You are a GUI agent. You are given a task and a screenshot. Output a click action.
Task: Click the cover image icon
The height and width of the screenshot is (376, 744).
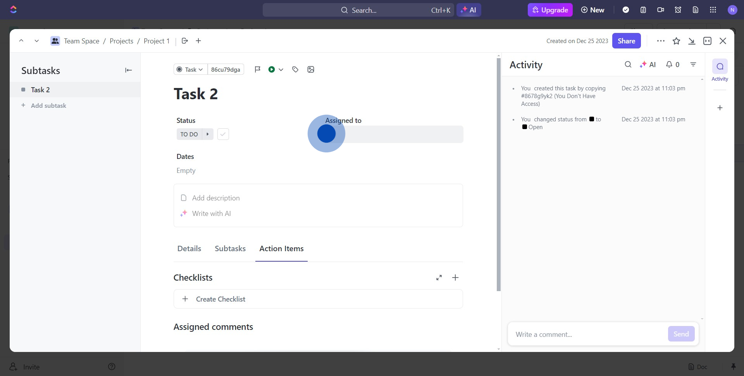tap(311, 69)
